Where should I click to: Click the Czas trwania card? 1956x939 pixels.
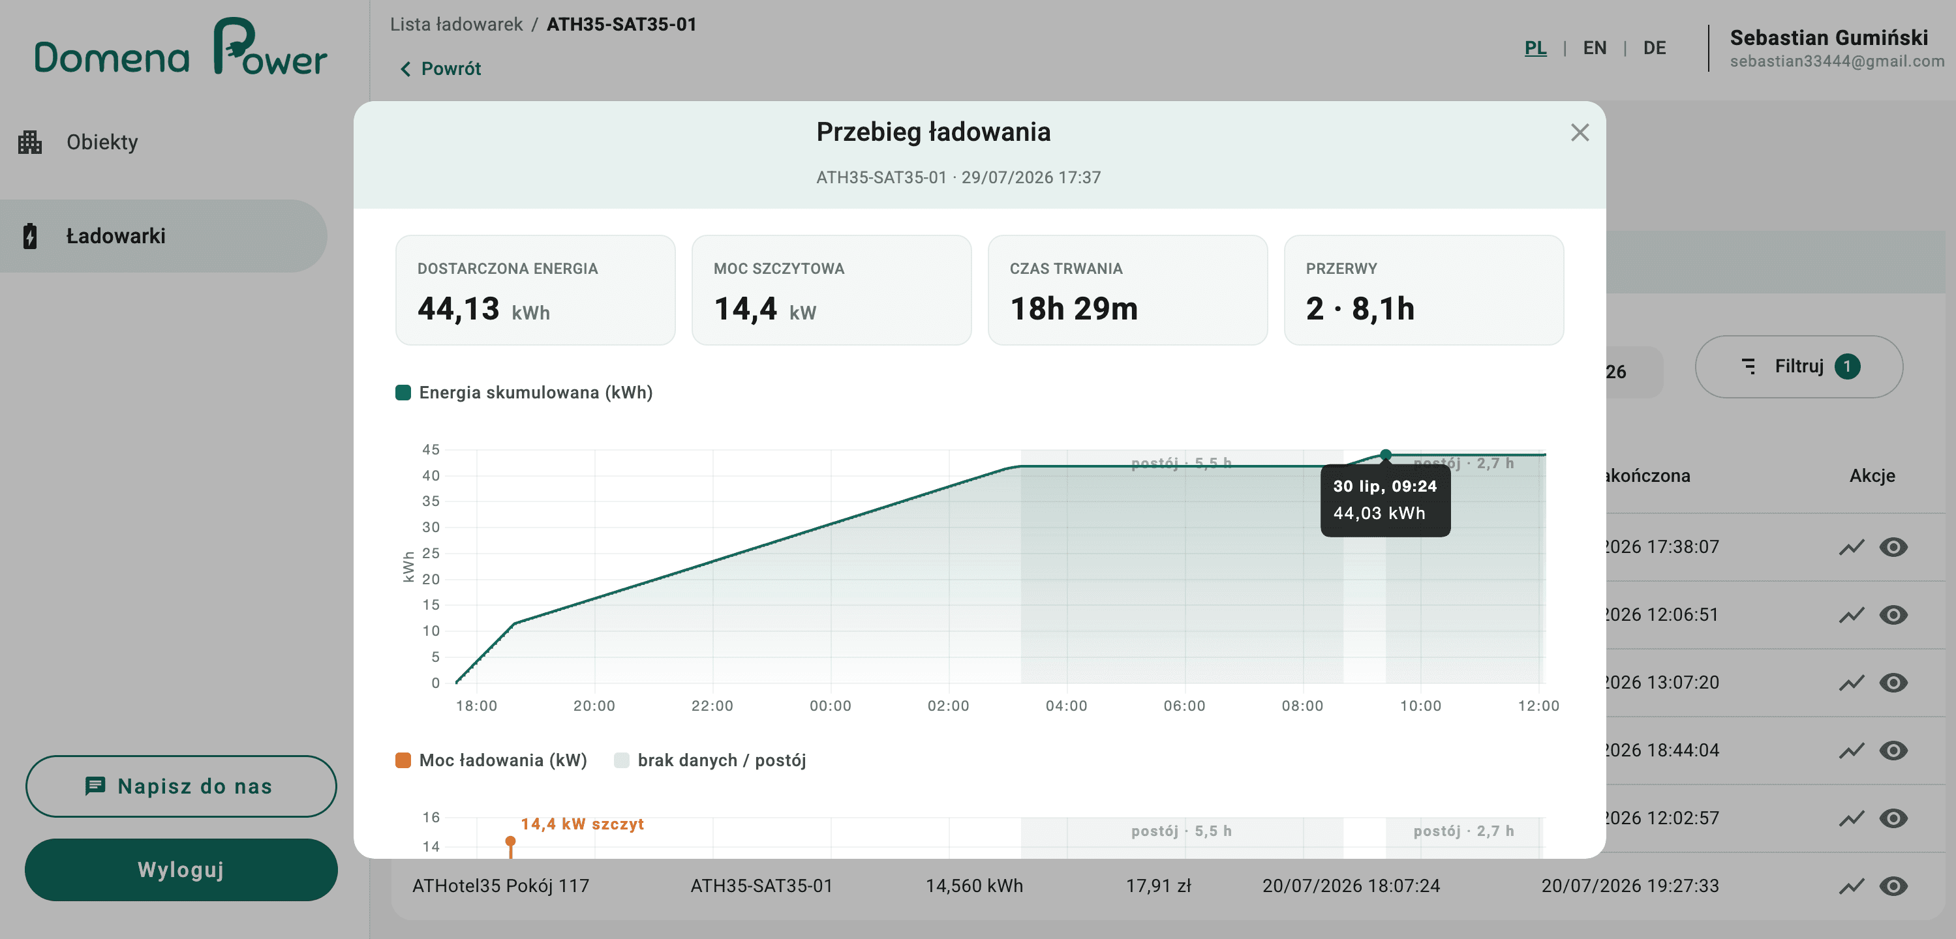point(1127,290)
